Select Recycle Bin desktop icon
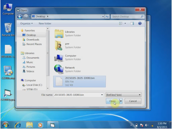The image size is (172, 129). click(8, 30)
